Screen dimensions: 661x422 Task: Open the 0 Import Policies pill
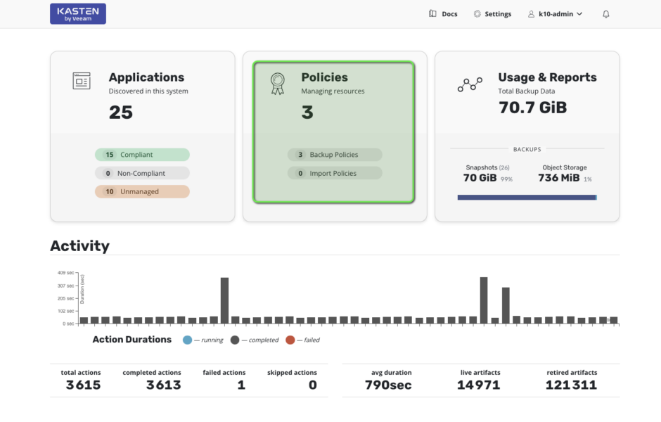335,173
